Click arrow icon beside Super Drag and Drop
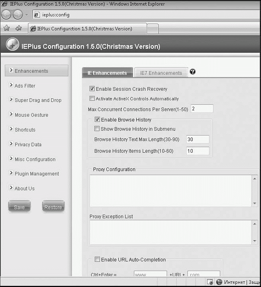This screenshot has height=287, width=261. pyautogui.click(x=11, y=100)
